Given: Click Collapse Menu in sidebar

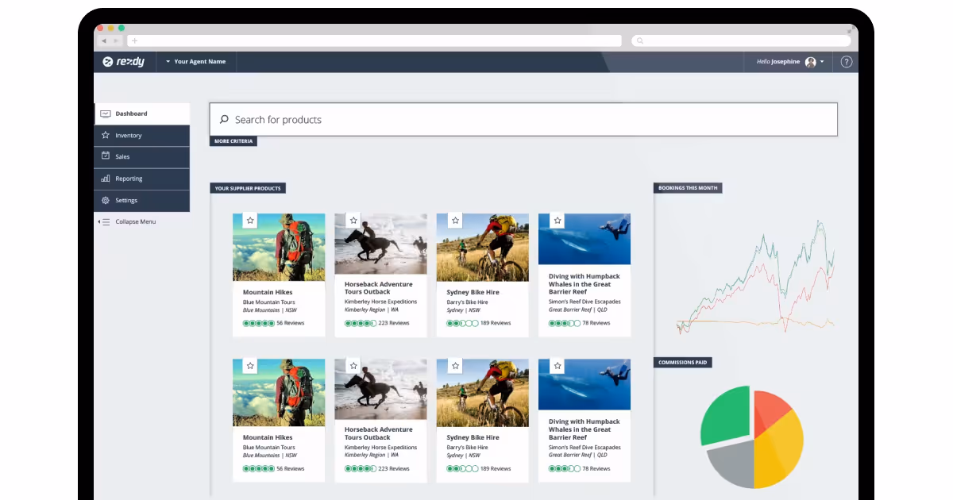Looking at the screenshot, I should 127,221.
